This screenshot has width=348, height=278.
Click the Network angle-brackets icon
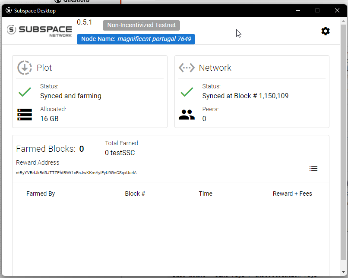pos(187,67)
